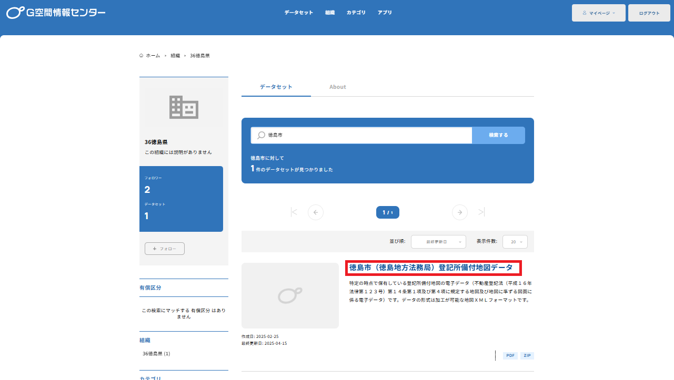The height and width of the screenshot is (380, 674).
Task: Go to first page arrow icon
Action: click(x=294, y=212)
